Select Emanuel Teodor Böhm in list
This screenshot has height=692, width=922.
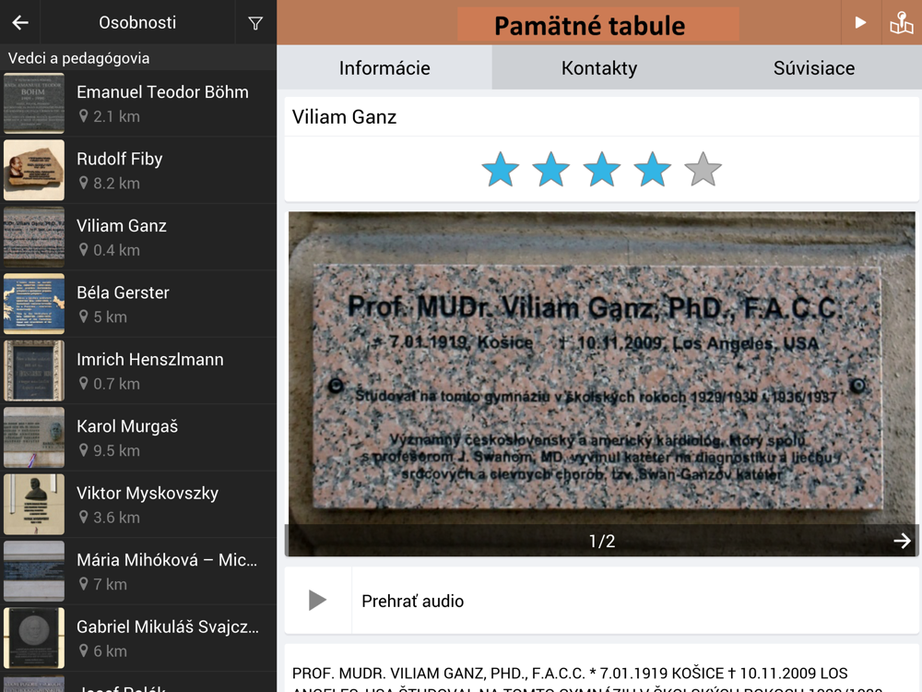(x=138, y=103)
